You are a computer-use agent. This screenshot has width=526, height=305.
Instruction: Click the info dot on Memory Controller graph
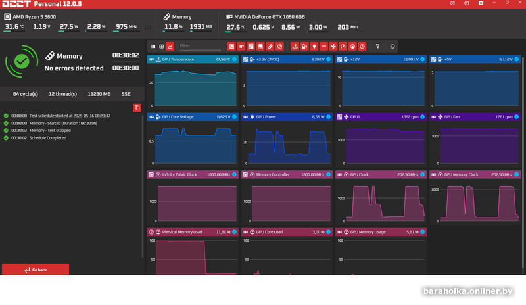pyautogui.click(x=328, y=174)
